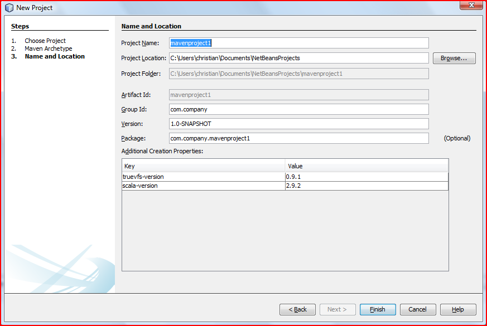This screenshot has width=487, height=326.
Task: Go back with the Back button
Action: (x=297, y=309)
